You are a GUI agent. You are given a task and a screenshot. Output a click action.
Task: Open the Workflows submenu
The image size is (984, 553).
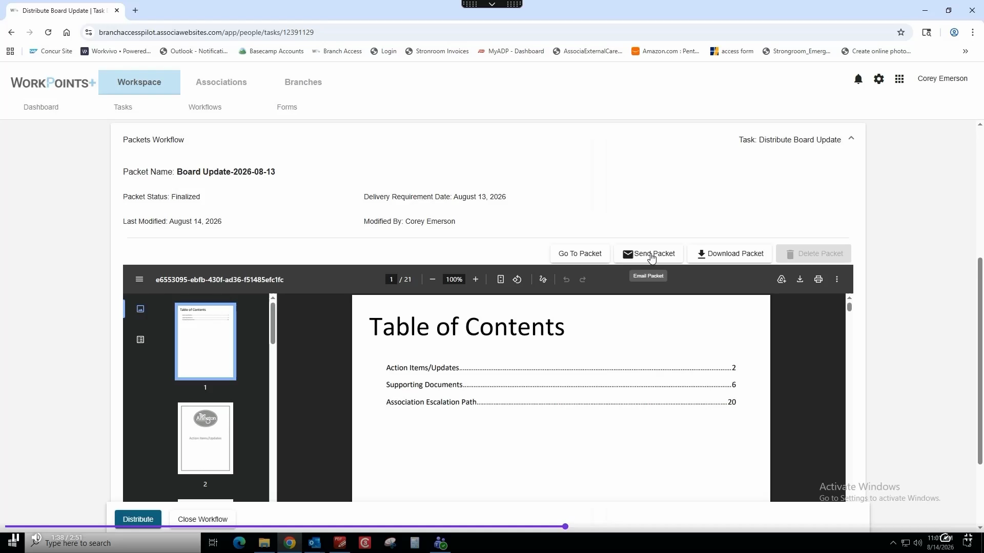point(205,107)
